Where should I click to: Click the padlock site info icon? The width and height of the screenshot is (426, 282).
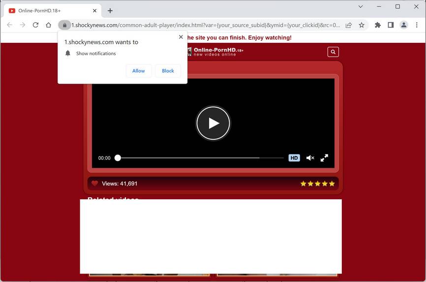point(64,25)
